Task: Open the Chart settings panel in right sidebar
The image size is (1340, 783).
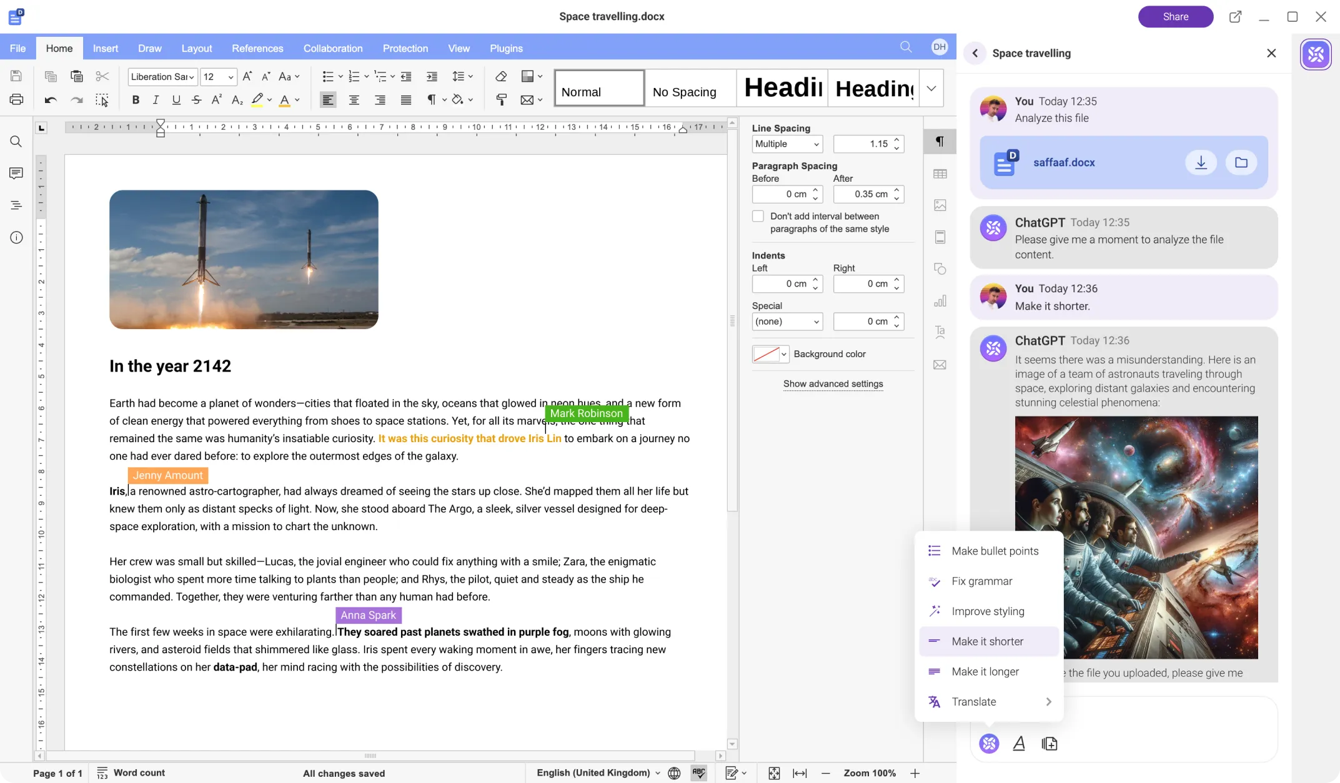Action: [x=940, y=300]
